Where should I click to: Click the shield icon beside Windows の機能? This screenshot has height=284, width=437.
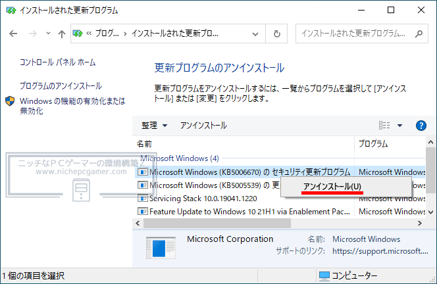click(10, 101)
